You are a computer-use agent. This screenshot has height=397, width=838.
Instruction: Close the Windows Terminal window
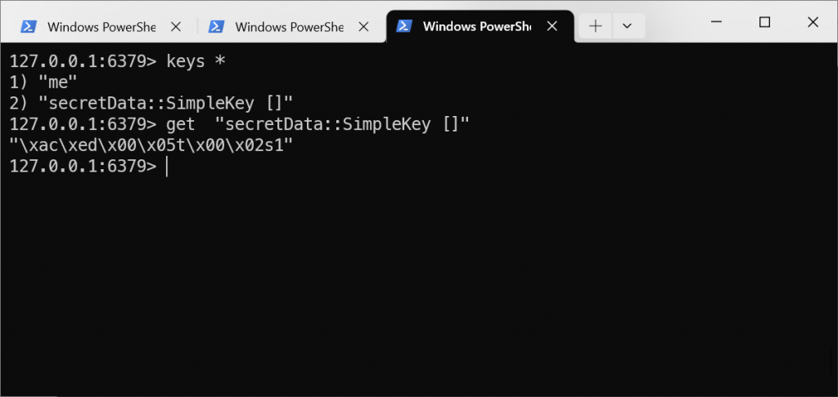pos(813,22)
